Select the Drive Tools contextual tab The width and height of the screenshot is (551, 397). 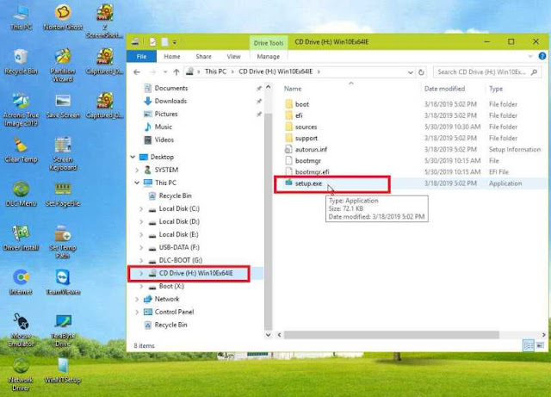point(269,43)
